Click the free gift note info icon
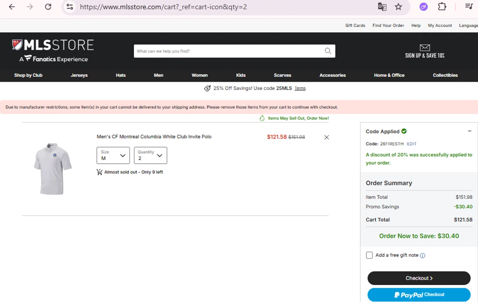The height and width of the screenshot is (302, 478). pos(423,256)
